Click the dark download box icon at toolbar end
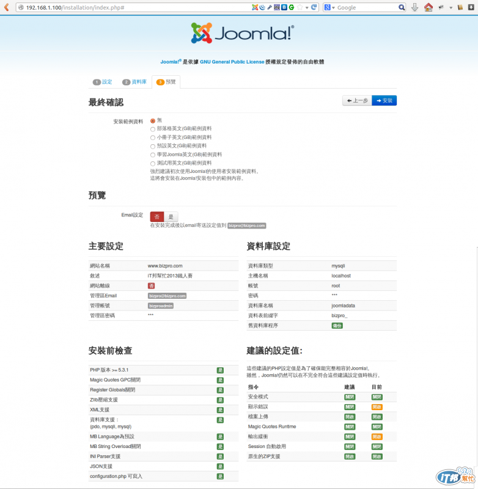 471,7
